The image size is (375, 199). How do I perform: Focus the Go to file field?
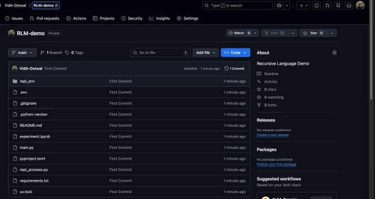160,53
